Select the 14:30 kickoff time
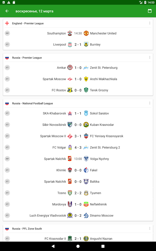The width and height of the screenshot is (156, 251). (x=78, y=33)
